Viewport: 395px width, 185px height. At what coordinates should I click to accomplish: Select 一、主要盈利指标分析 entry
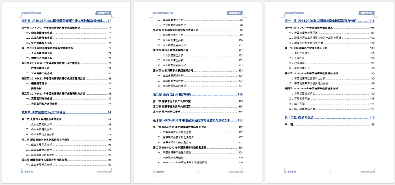pyautogui.click(x=68, y=99)
